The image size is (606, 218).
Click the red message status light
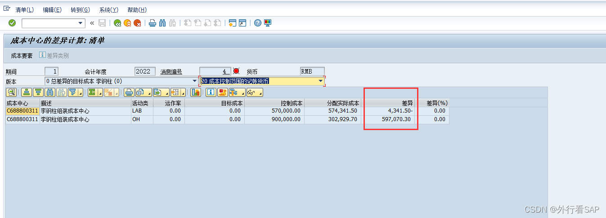click(x=236, y=71)
